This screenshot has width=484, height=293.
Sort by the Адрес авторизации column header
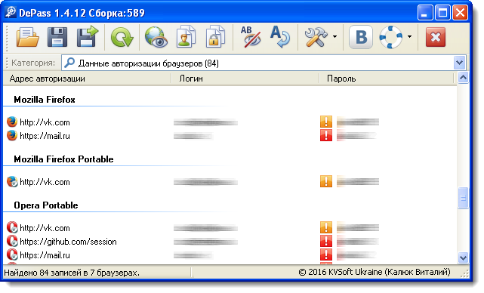click(87, 79)
